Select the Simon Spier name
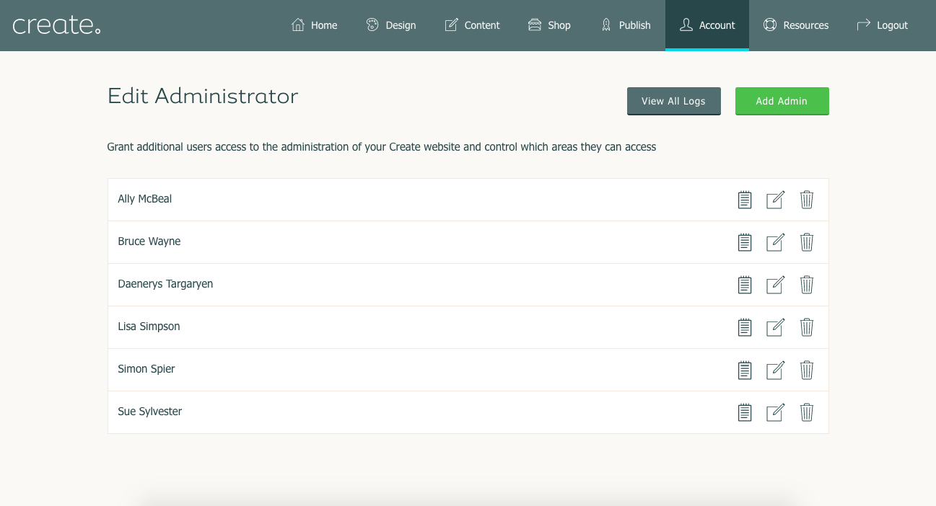Screen dimensions: 936x506 (x=146, y=369)
